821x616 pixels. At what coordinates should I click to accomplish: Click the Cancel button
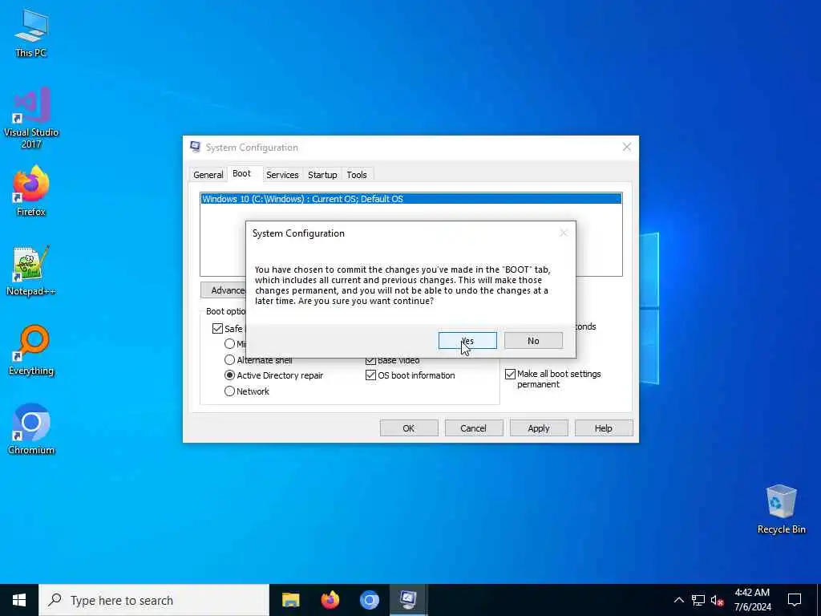pos(473,428)
